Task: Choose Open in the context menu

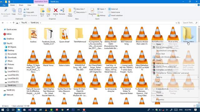Action: click(x=158, y=44)
